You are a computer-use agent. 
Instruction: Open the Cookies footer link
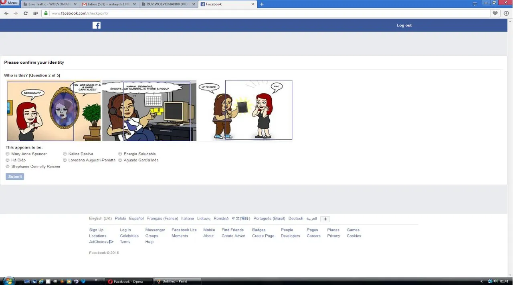tap(354, 236)
